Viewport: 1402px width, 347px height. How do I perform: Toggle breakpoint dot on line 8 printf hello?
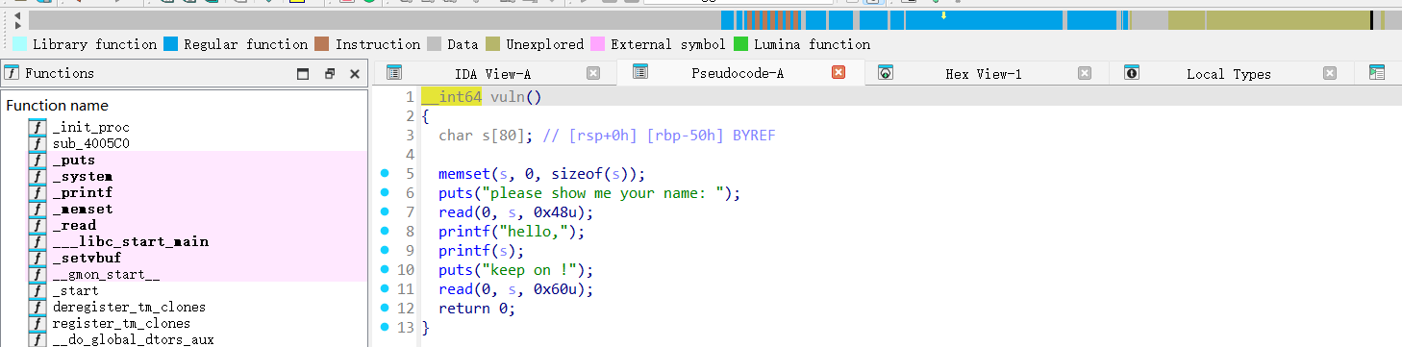point(385,232)
